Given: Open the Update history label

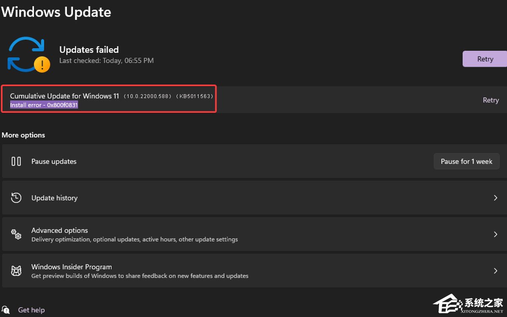Looking at the screenshot, I should pyautogui.click(x=55, y=198).
